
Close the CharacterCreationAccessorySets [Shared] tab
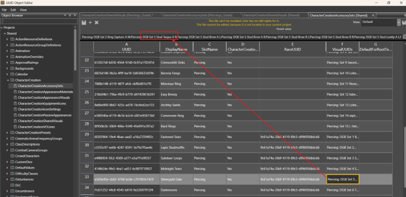(373, 16)
